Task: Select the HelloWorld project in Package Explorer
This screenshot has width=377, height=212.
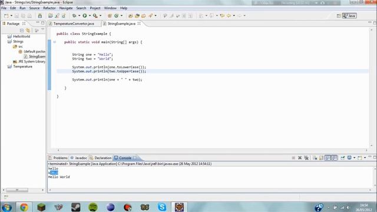Action: click(22, 37)
